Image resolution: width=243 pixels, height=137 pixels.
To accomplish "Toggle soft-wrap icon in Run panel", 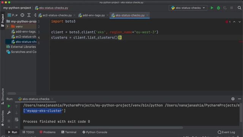I will click(16, 119).
